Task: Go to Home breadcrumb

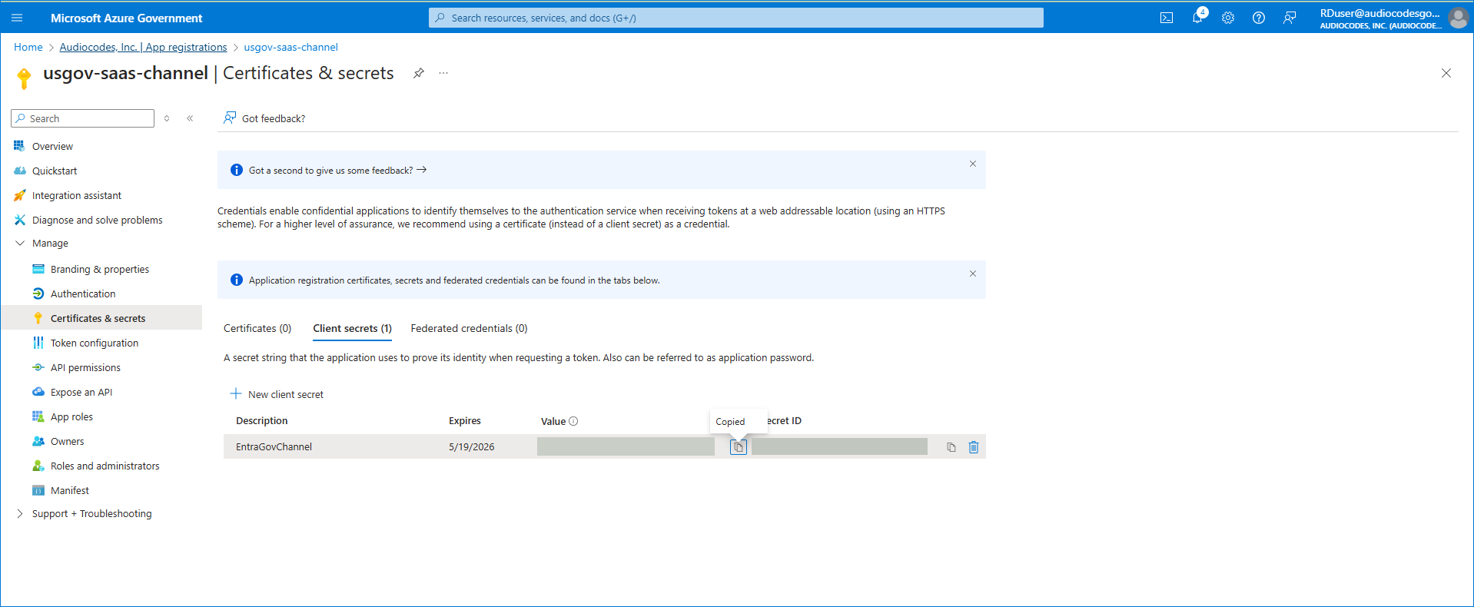Action: click(28, 47)
